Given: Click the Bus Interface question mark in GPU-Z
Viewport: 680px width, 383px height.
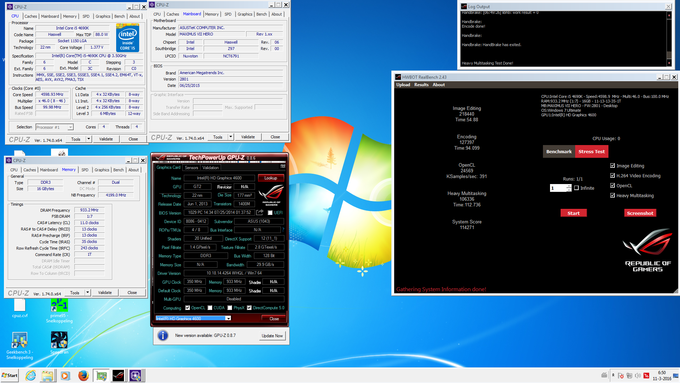Looking at the screenshot, I should point(283,230).
